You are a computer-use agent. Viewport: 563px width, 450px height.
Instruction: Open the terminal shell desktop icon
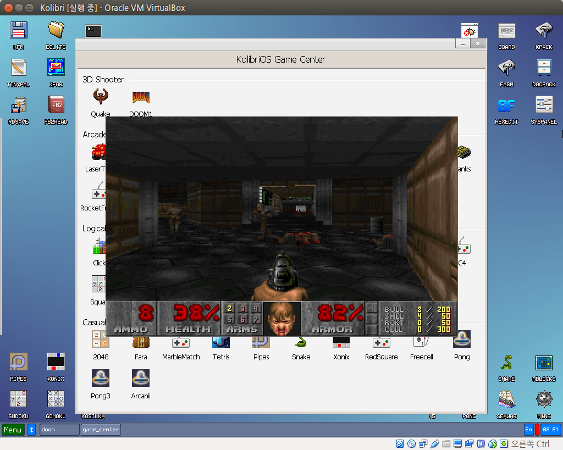pyautogui.click(x=93, y=31)
